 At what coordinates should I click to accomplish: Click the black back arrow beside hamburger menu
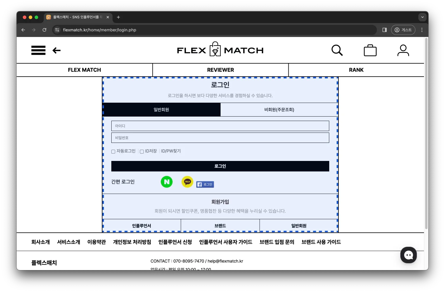click(x=57, y=51)
